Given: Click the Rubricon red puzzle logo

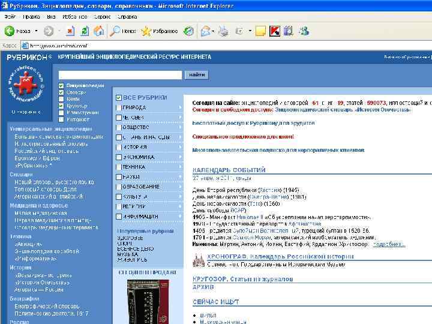Looking at the screenshot, I should point(26,84).
